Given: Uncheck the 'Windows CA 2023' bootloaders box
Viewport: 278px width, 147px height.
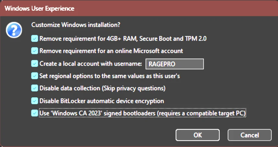Looking at the screenshot, I should 35,113.
